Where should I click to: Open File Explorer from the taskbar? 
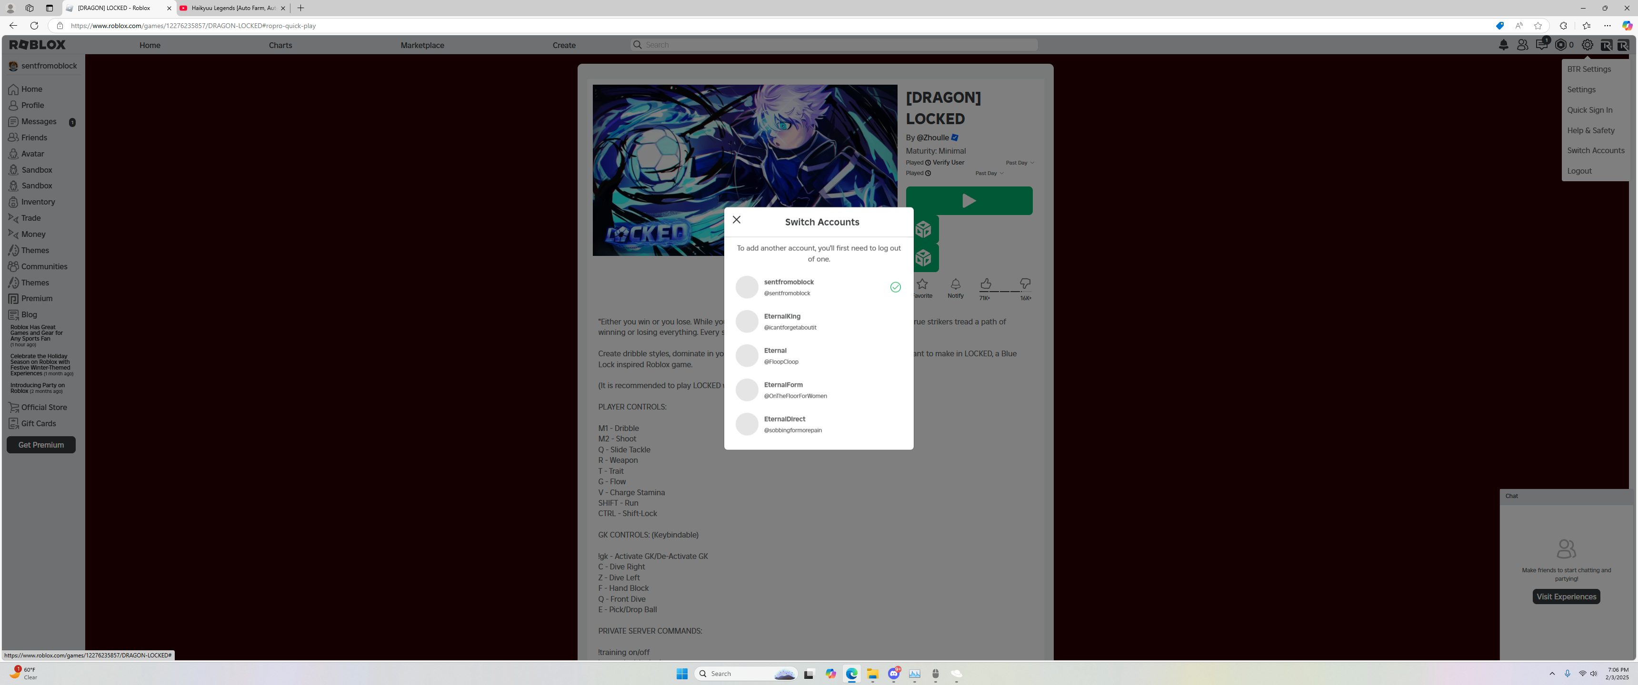(872, 674)
